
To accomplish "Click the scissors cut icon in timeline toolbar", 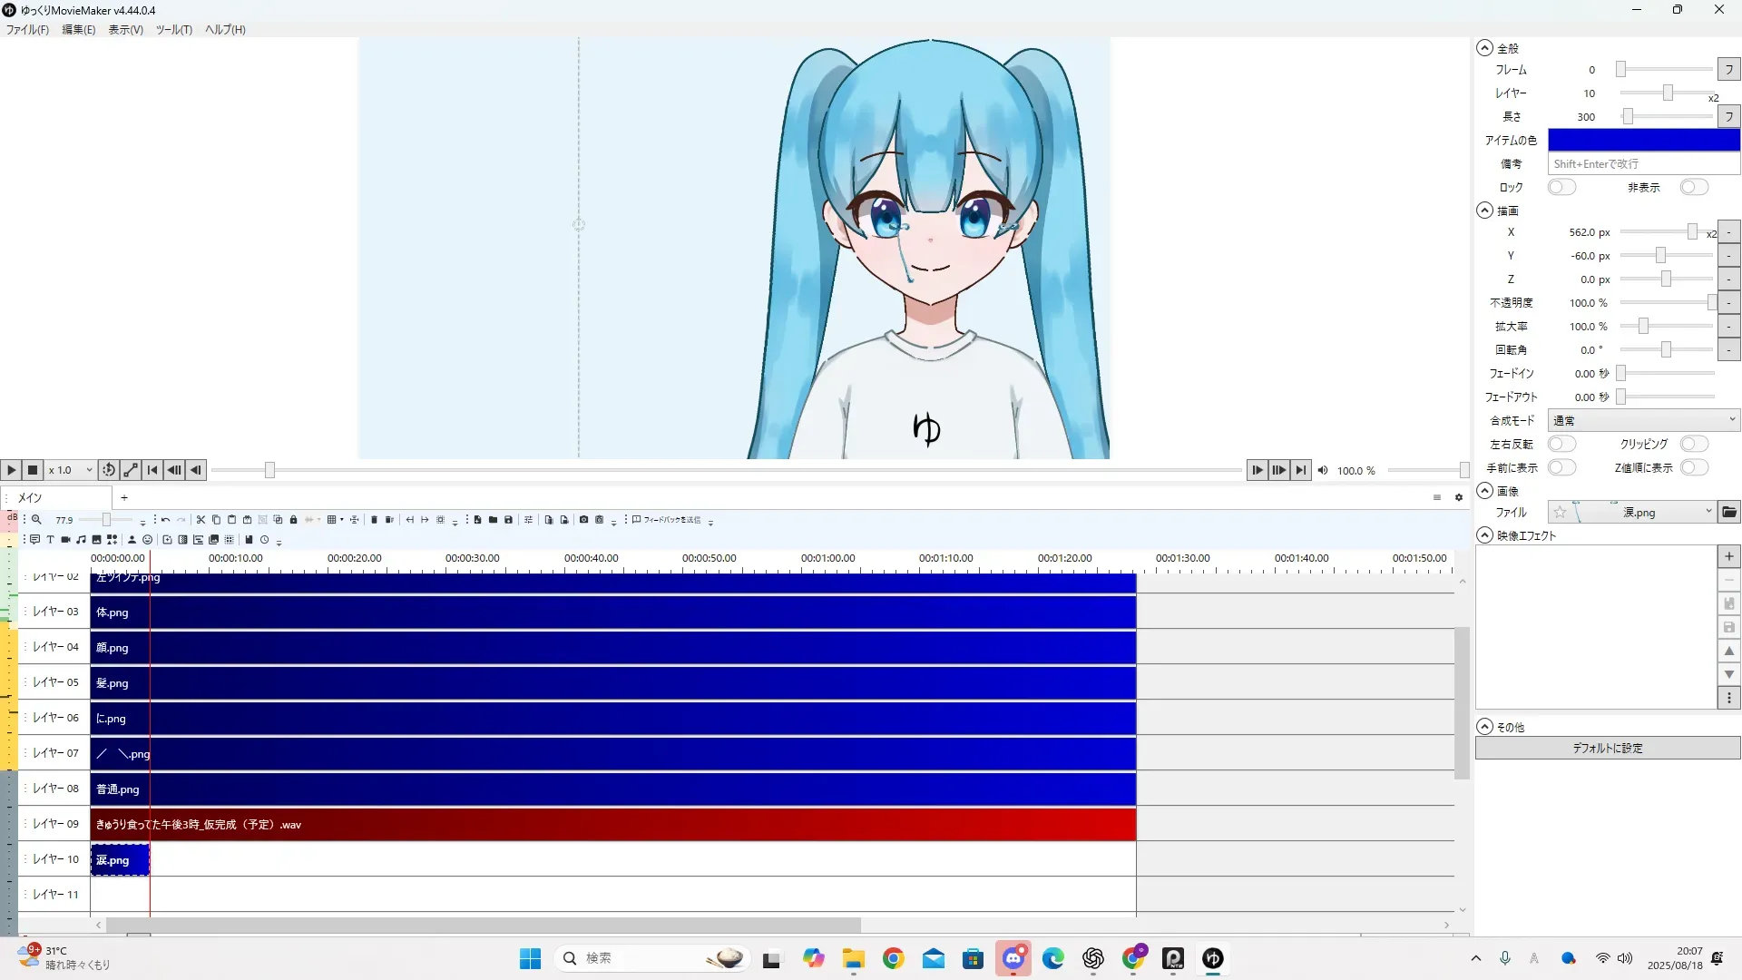I will tap(201, 520).
